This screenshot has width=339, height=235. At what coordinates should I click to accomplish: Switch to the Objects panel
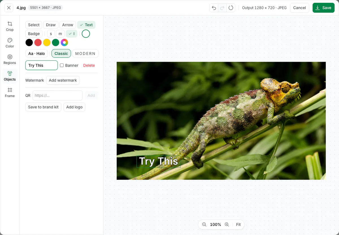click(10, 76)
